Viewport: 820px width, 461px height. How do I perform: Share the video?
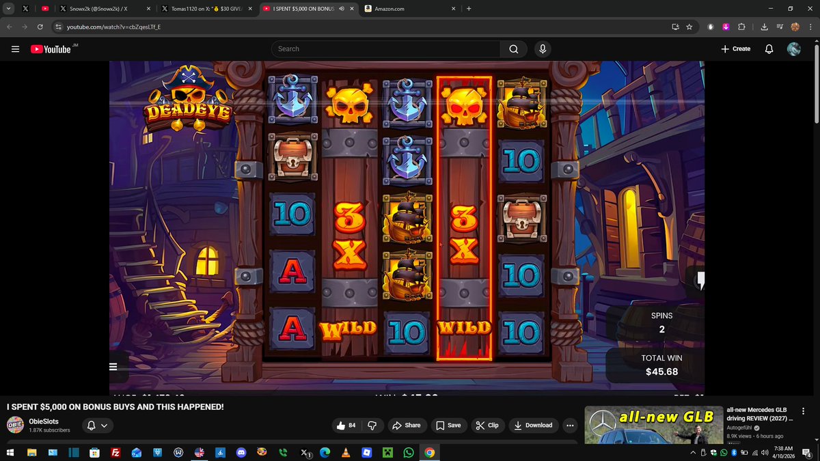click(406, 425)
